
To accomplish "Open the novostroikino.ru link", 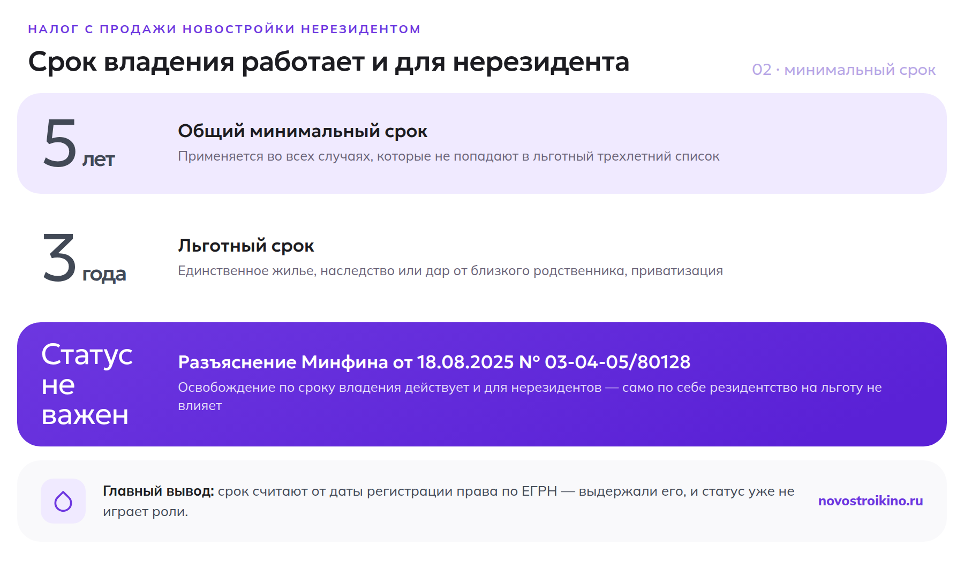I will pyautogui.click(x=870, y=501).
